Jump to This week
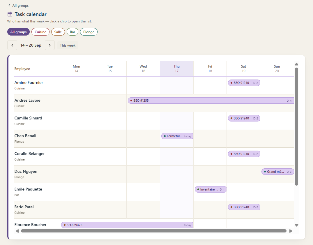The image size is (313, 245). click(x=68, y=45)
